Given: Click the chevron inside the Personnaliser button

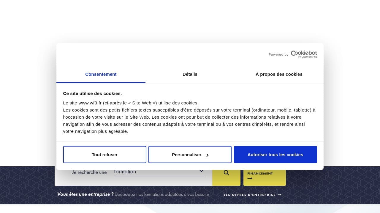Looking at the screenshot, I should tap(207, 155).
